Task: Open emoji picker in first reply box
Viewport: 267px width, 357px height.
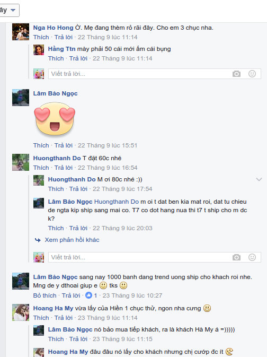Action: tap(252, 74)
